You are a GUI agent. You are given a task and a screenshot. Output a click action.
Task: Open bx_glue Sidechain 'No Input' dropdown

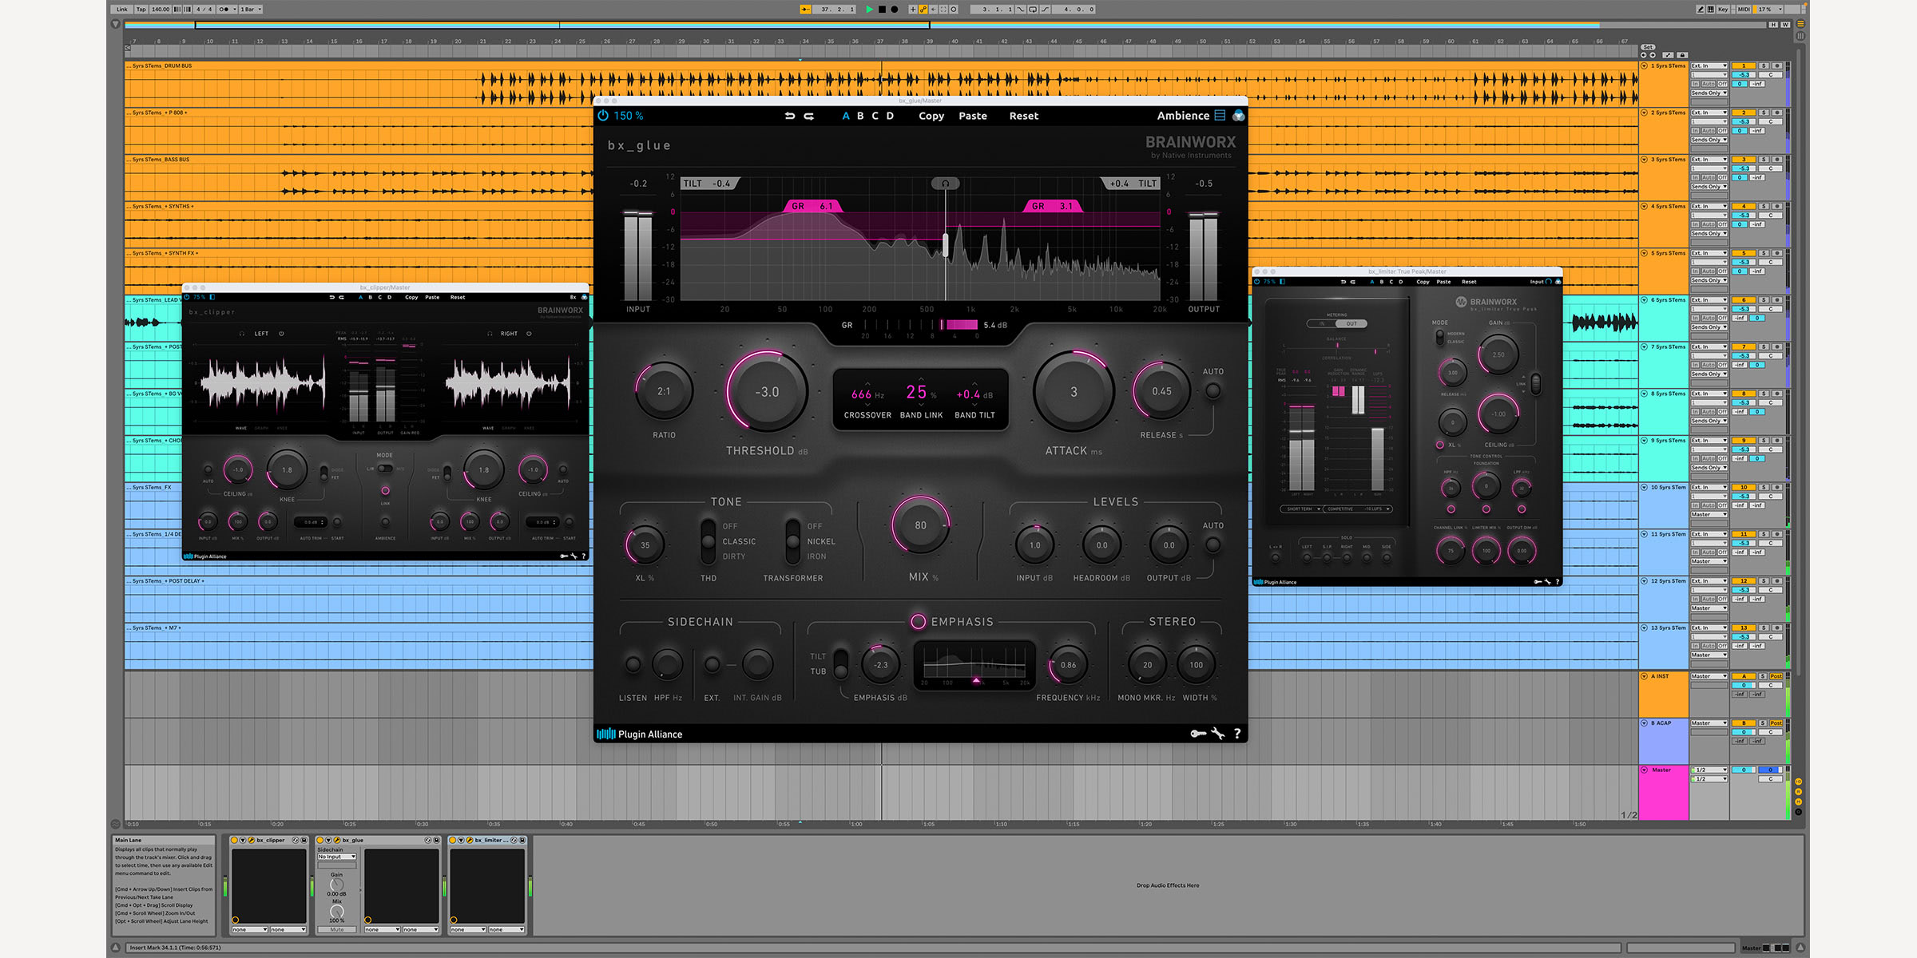(x=337, y=857)
